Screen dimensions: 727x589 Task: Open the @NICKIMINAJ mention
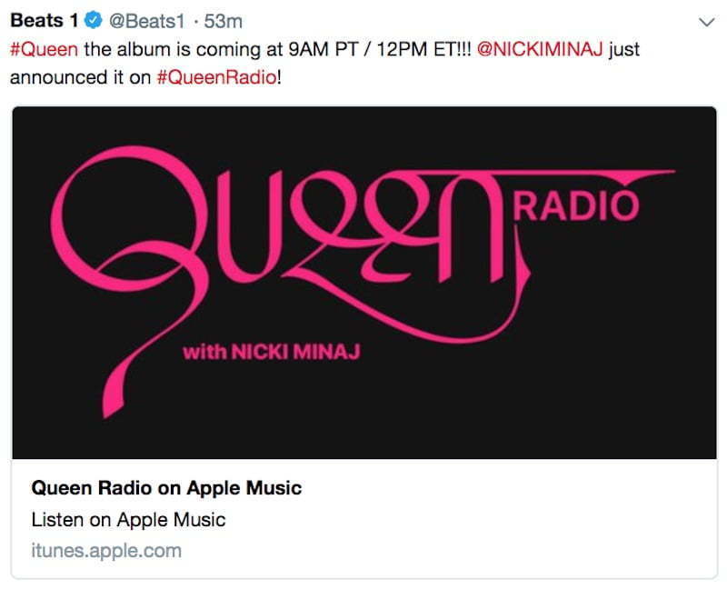click(540, 49)
